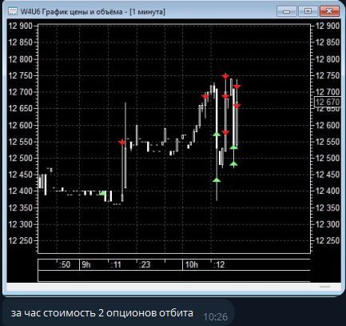Click the 10h label on time axis
This screenshot has width=346, height=326.
click(x=192, y=264)
